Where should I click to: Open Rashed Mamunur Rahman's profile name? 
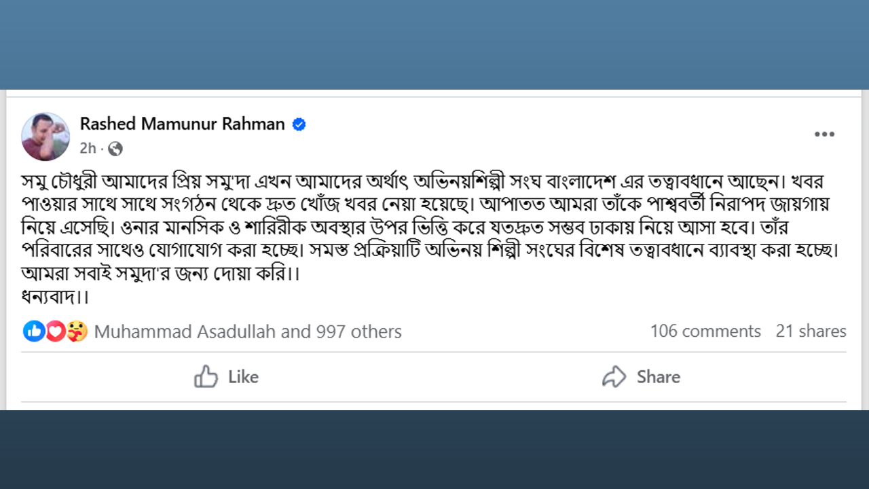[182, 124]
